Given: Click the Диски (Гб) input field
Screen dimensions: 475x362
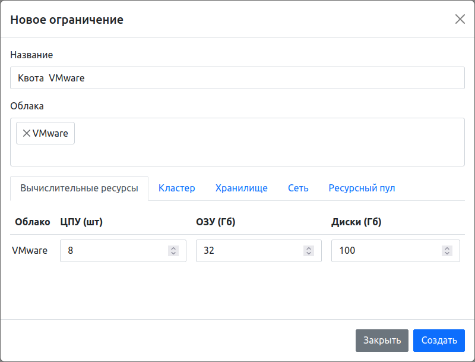Looking at the screenshot, I should coord(386,251).
